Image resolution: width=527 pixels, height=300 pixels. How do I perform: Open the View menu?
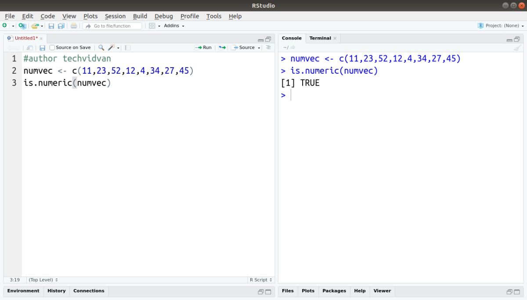tap(69, 16)
